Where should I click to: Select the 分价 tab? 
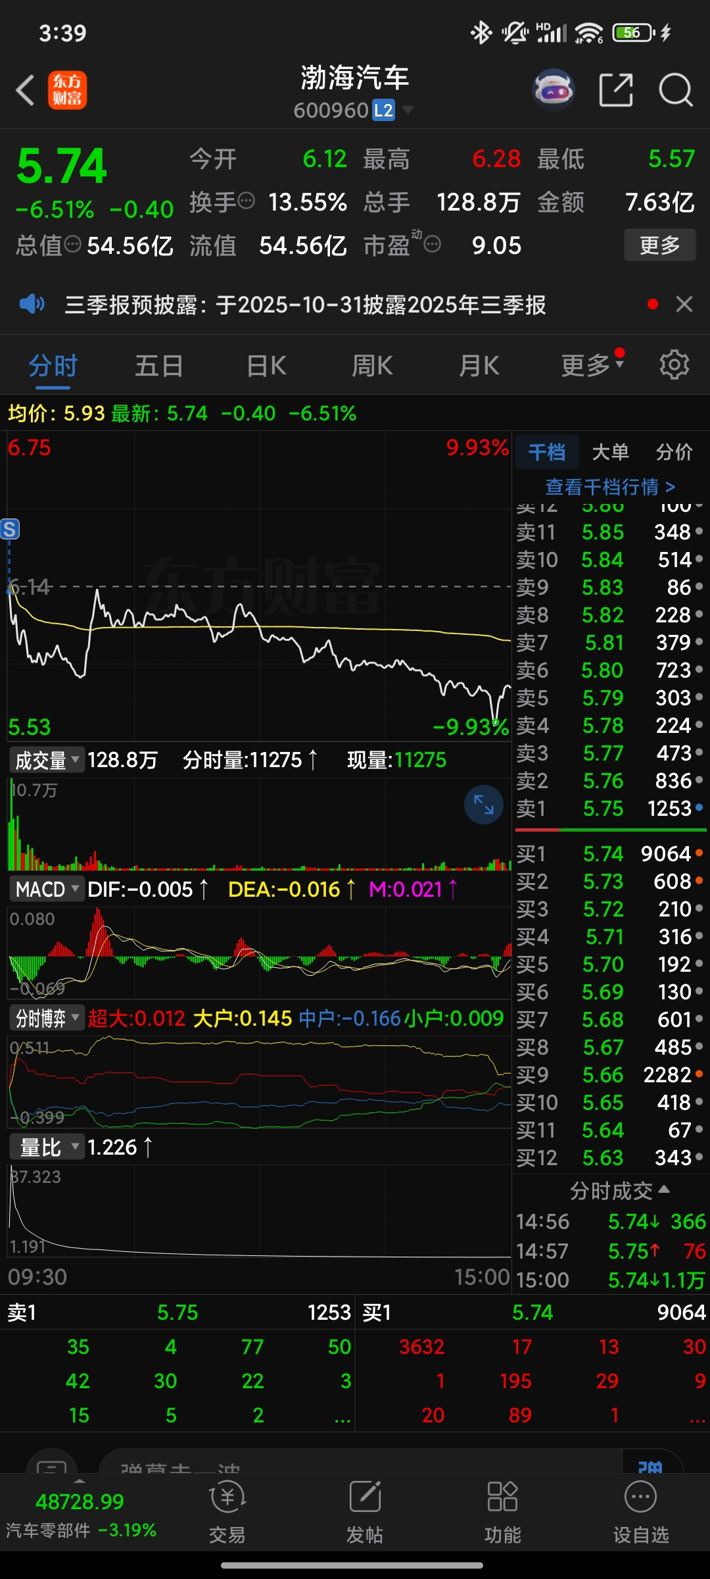(x=674, y=452)
